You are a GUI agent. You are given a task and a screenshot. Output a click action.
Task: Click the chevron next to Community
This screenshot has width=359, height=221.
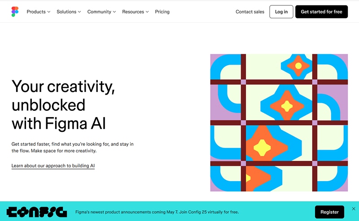click(114, 12)
